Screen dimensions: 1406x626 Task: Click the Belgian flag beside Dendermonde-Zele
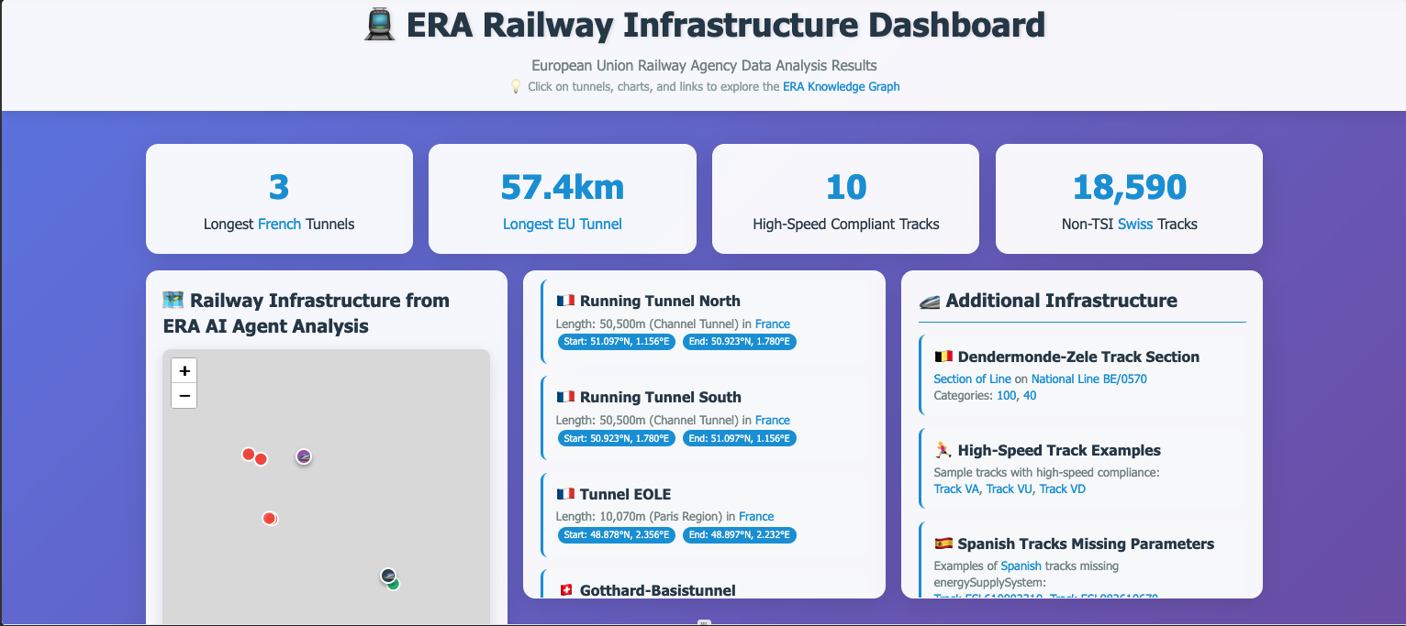coord(943,357)
